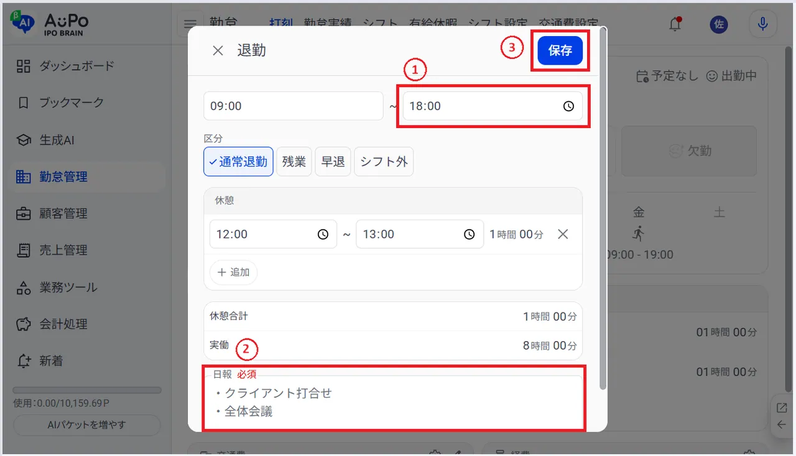
Task: Open 新着 notifications in the sidebar
Action: pos(86,361)
